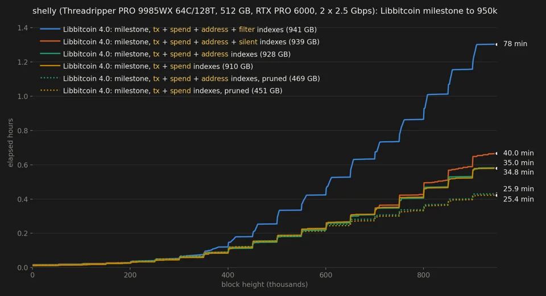Click the 25.4 min end label

coord(518,199)
